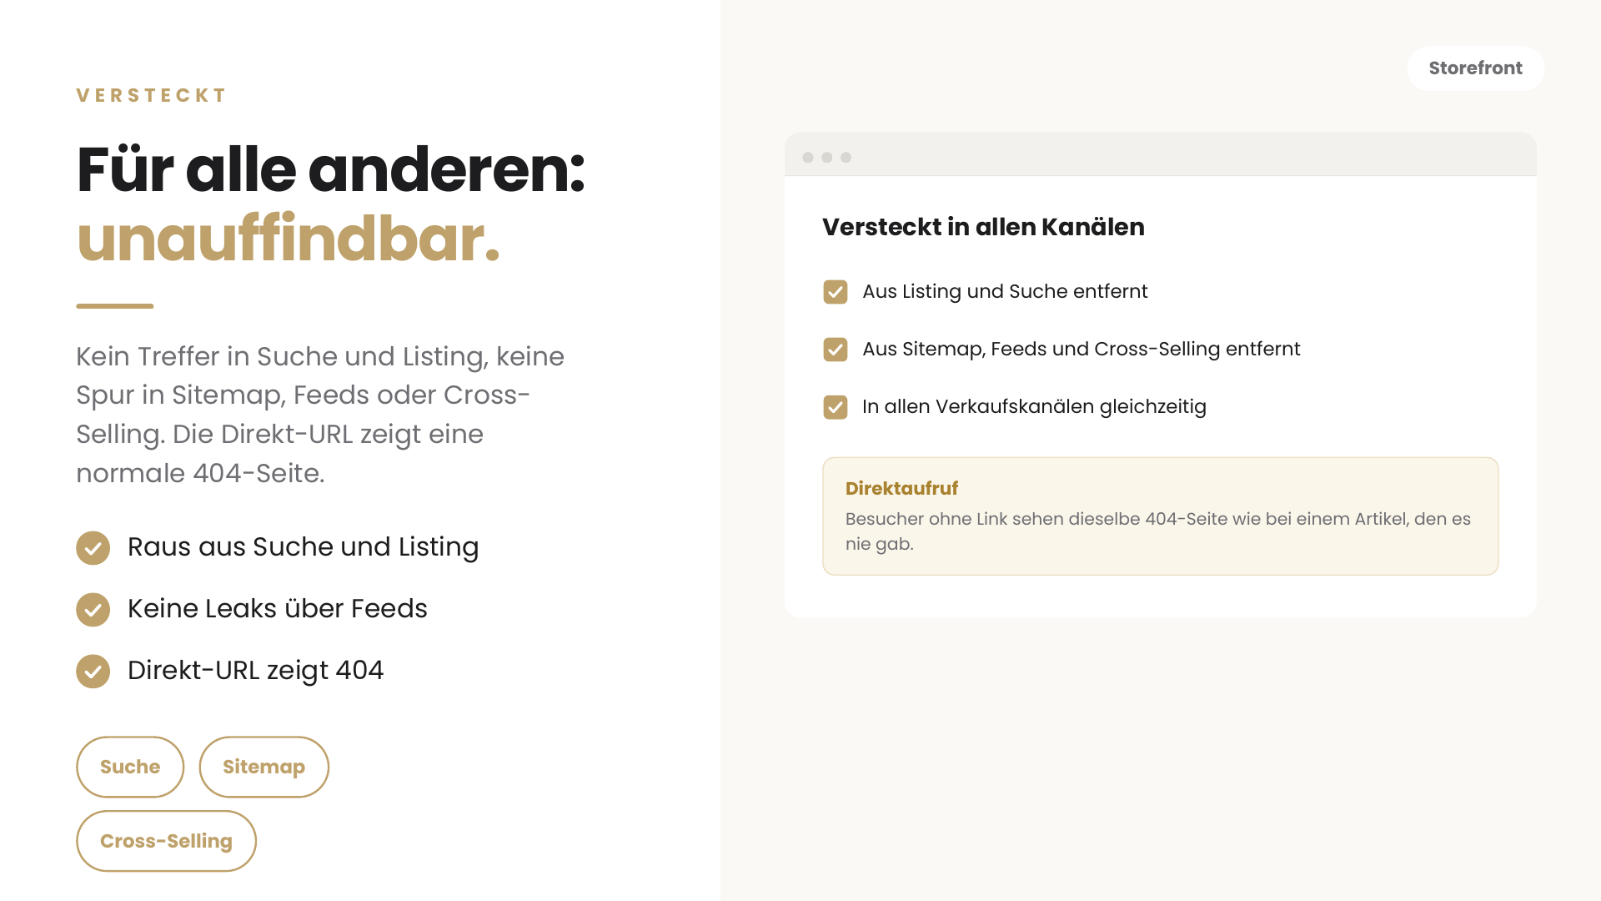Click the checkmark icon beside Raus aus Suche

pos(93,548)
